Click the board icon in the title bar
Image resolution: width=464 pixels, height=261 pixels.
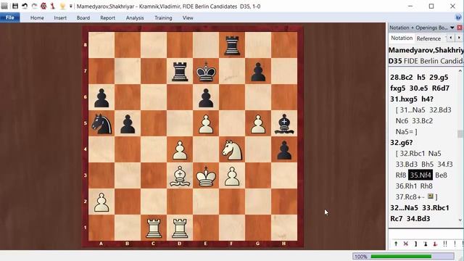pos(4,6)
